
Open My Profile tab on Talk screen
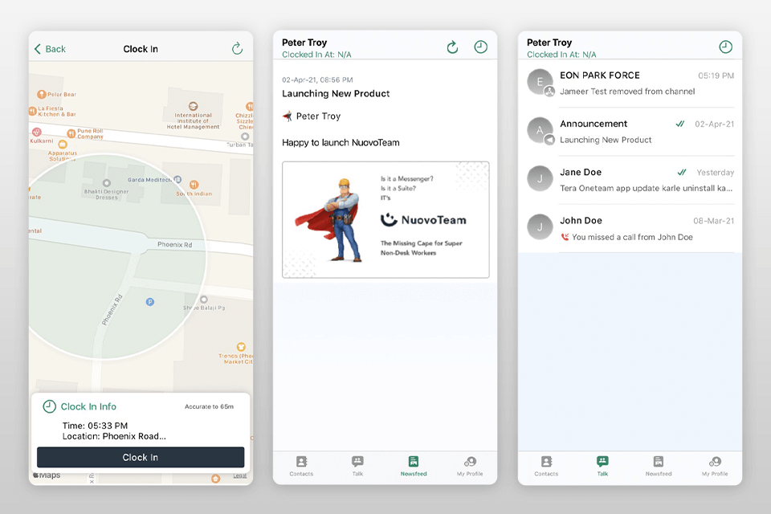(x=715, y=465)
